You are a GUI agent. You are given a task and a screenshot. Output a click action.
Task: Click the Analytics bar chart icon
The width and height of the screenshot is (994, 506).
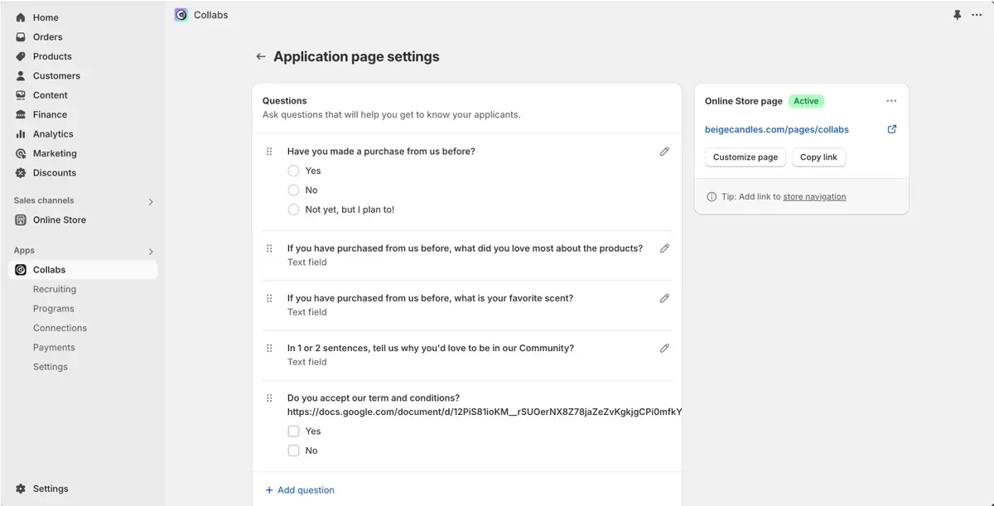(21, 134)
